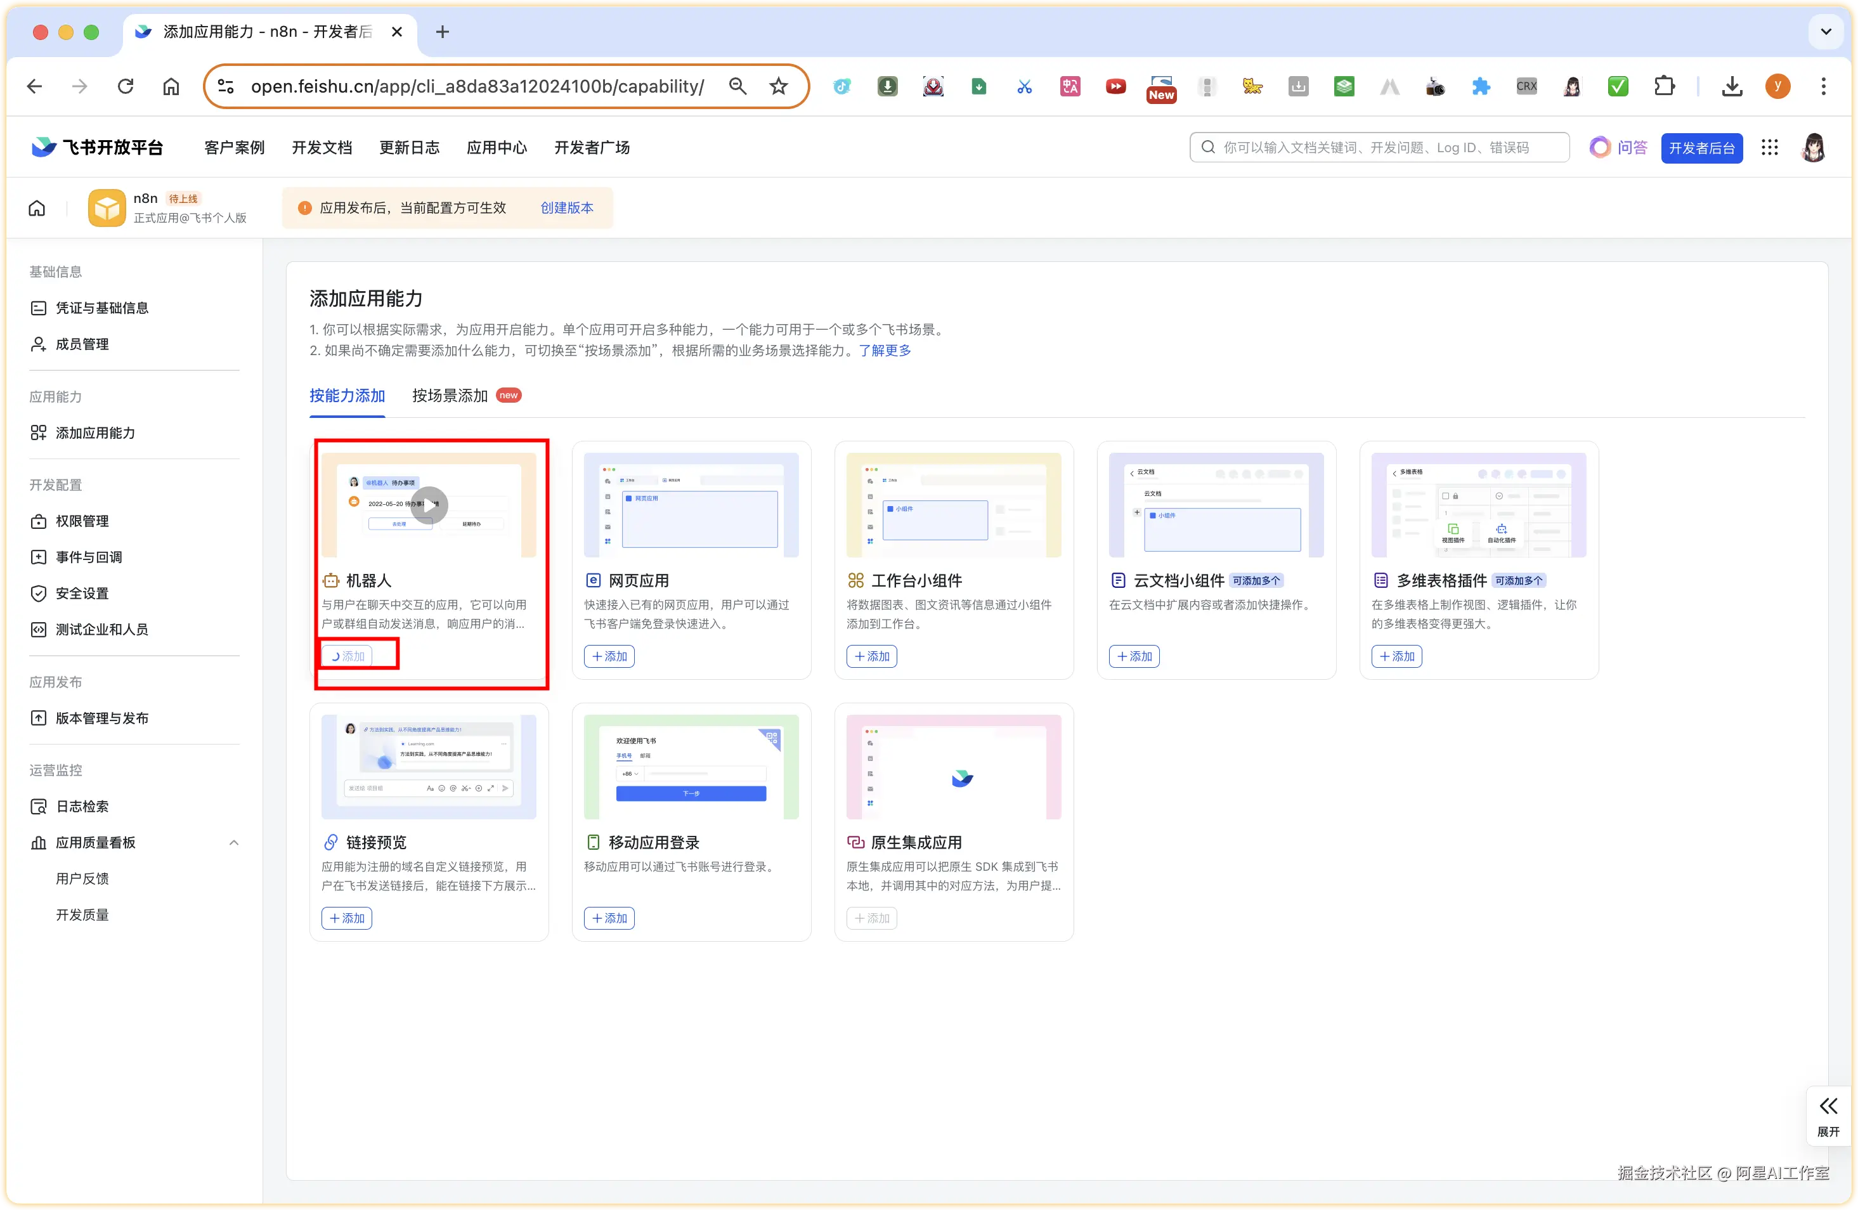Click the browser downloads icon
Viewport: 1858px width, 1210px height.
click(1732, 87)
